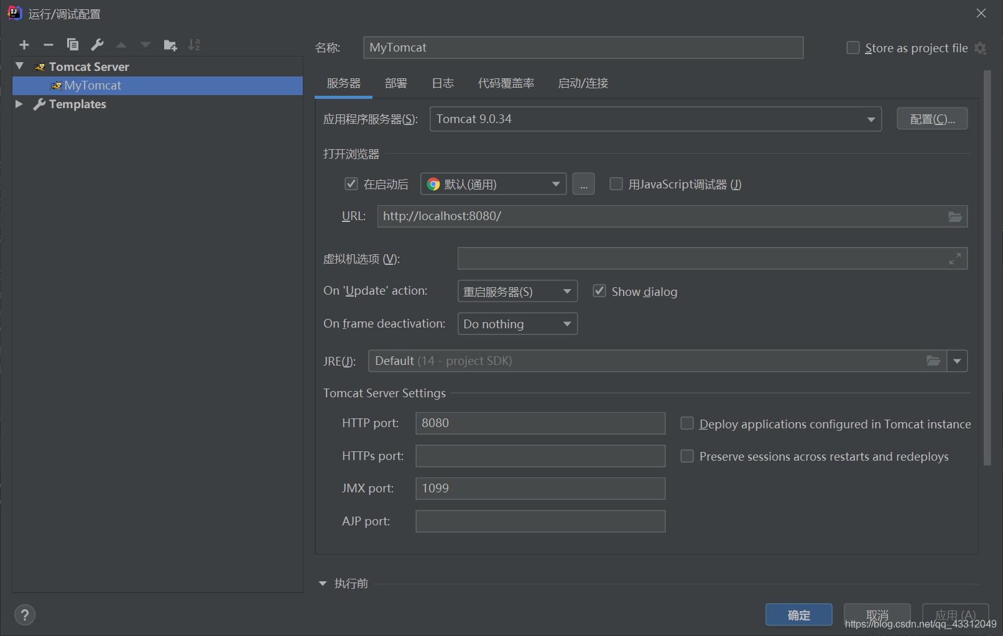Screen dimensions: 1003x636
Task: Click the 配置(C)... configure button
Action: (x=932, y=119)
